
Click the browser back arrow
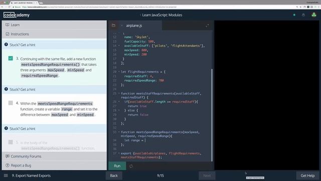pos(2,7)
